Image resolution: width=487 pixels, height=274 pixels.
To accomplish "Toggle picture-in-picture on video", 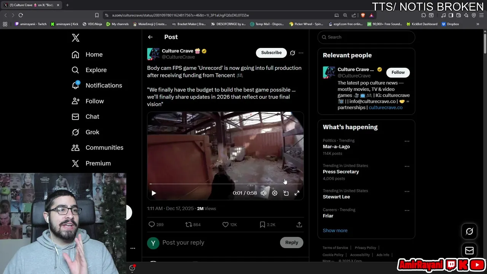I will click(x=286, y=193).
